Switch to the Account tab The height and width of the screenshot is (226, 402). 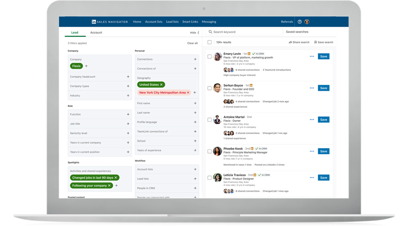pos(96,33)
